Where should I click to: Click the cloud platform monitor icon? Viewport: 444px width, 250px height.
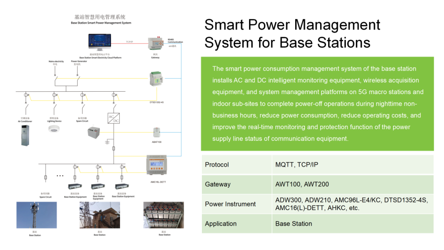[x=99, y=42]
